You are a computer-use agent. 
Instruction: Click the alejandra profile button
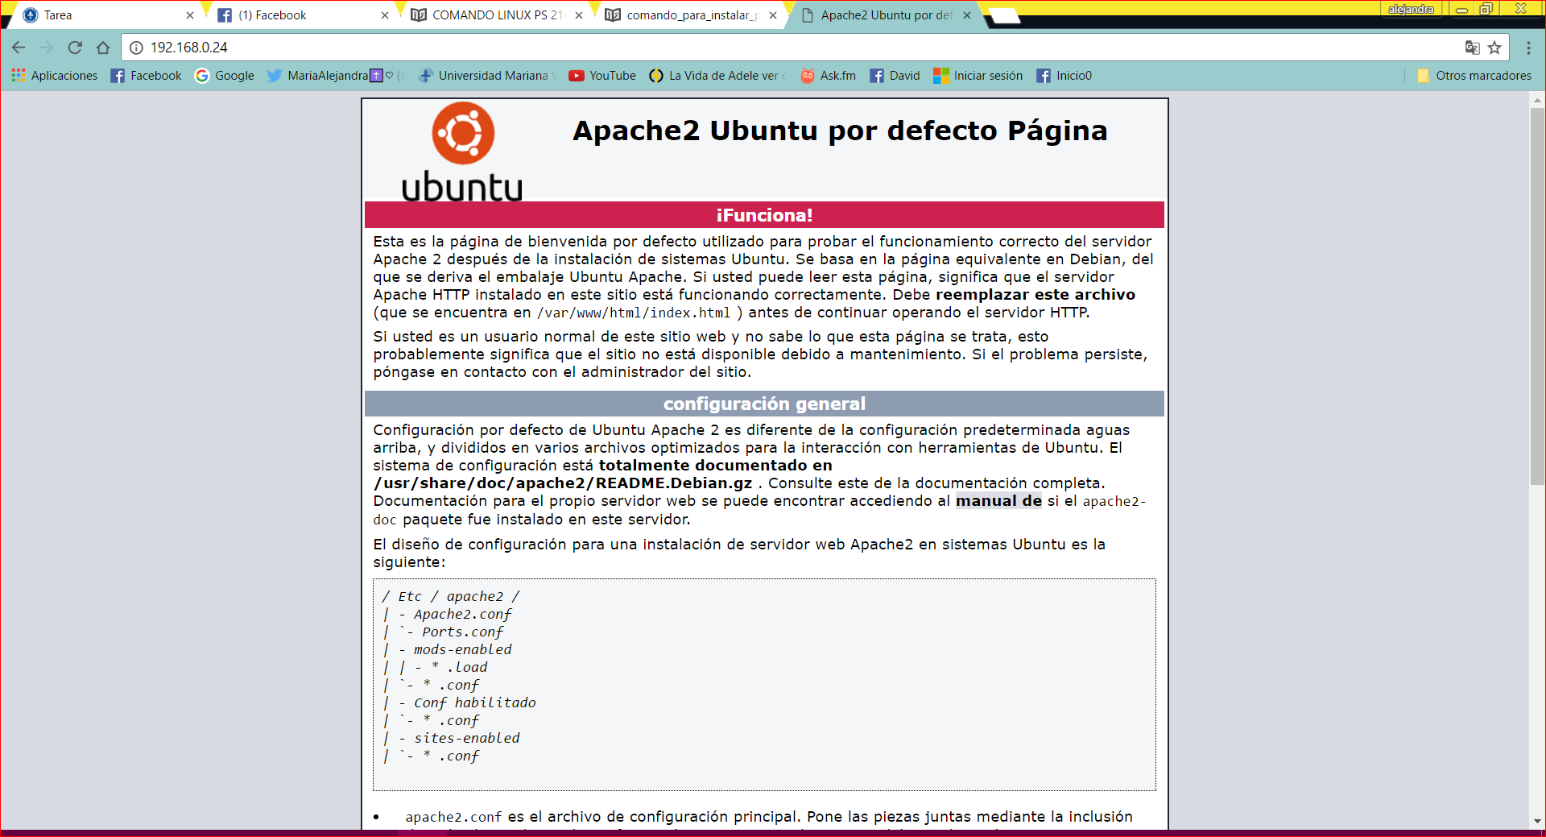pyautogui.click(x=1411, y=9)
